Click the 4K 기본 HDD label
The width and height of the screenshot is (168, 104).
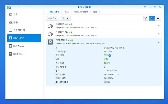(62, 82)
